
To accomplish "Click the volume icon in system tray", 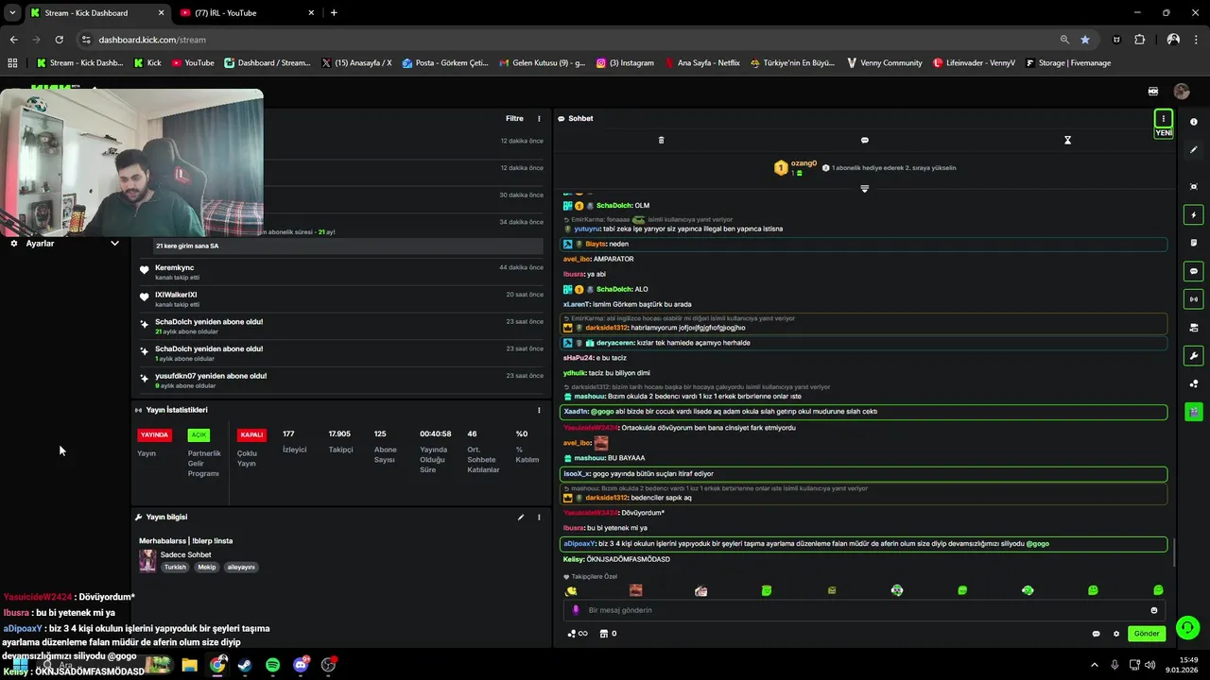I will click(x=1150, y=665).
